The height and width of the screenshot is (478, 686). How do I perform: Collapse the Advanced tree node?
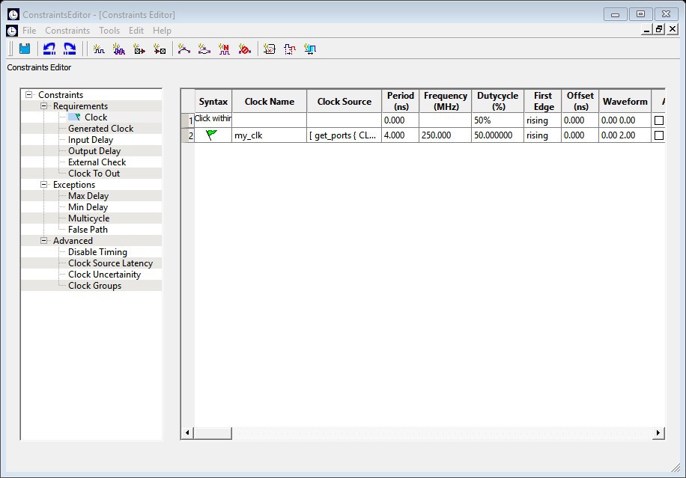point(44,241)
